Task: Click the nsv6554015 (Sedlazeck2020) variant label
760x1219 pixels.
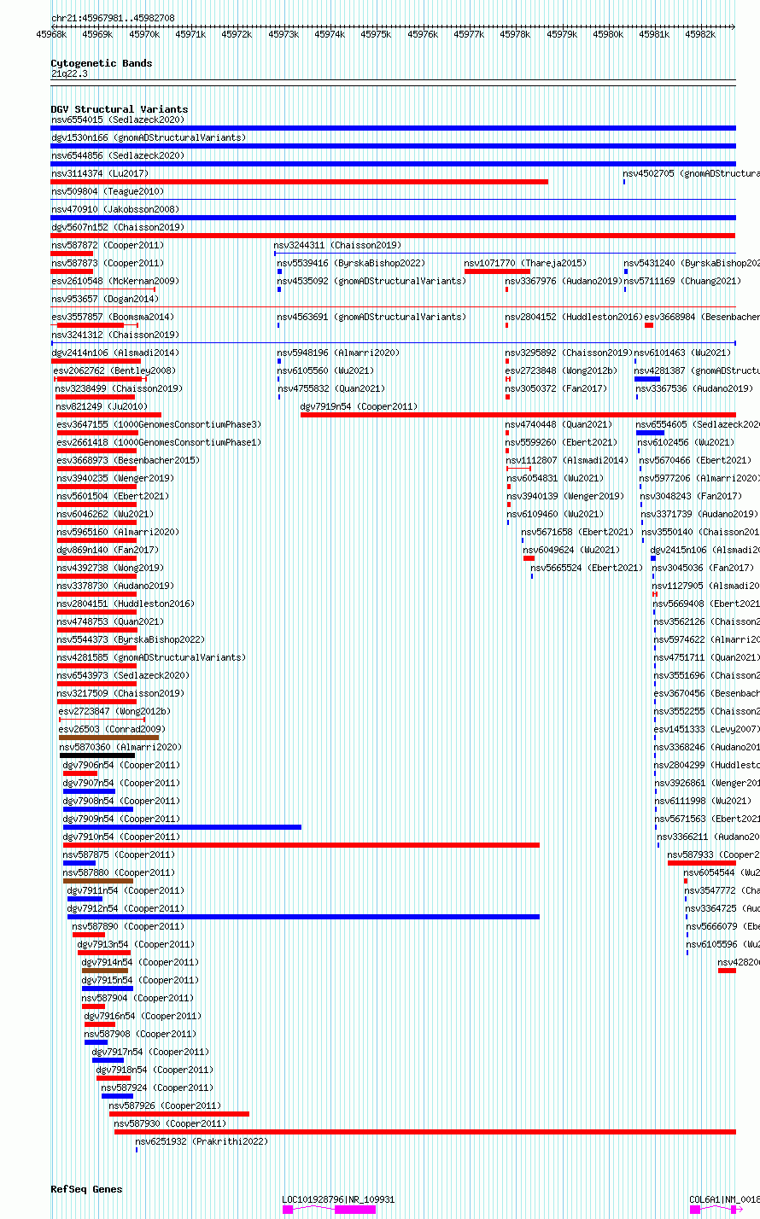Action: (x=117, y=120)
